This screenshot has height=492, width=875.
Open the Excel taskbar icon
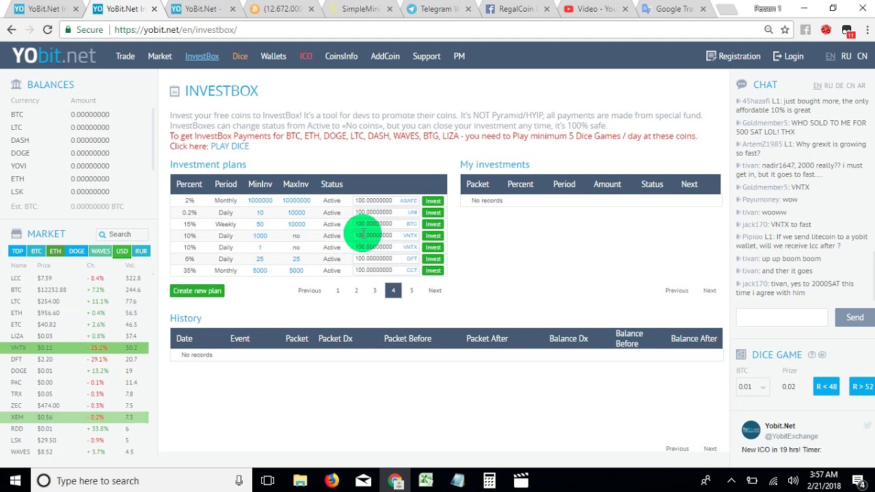[x=426, y=480]
